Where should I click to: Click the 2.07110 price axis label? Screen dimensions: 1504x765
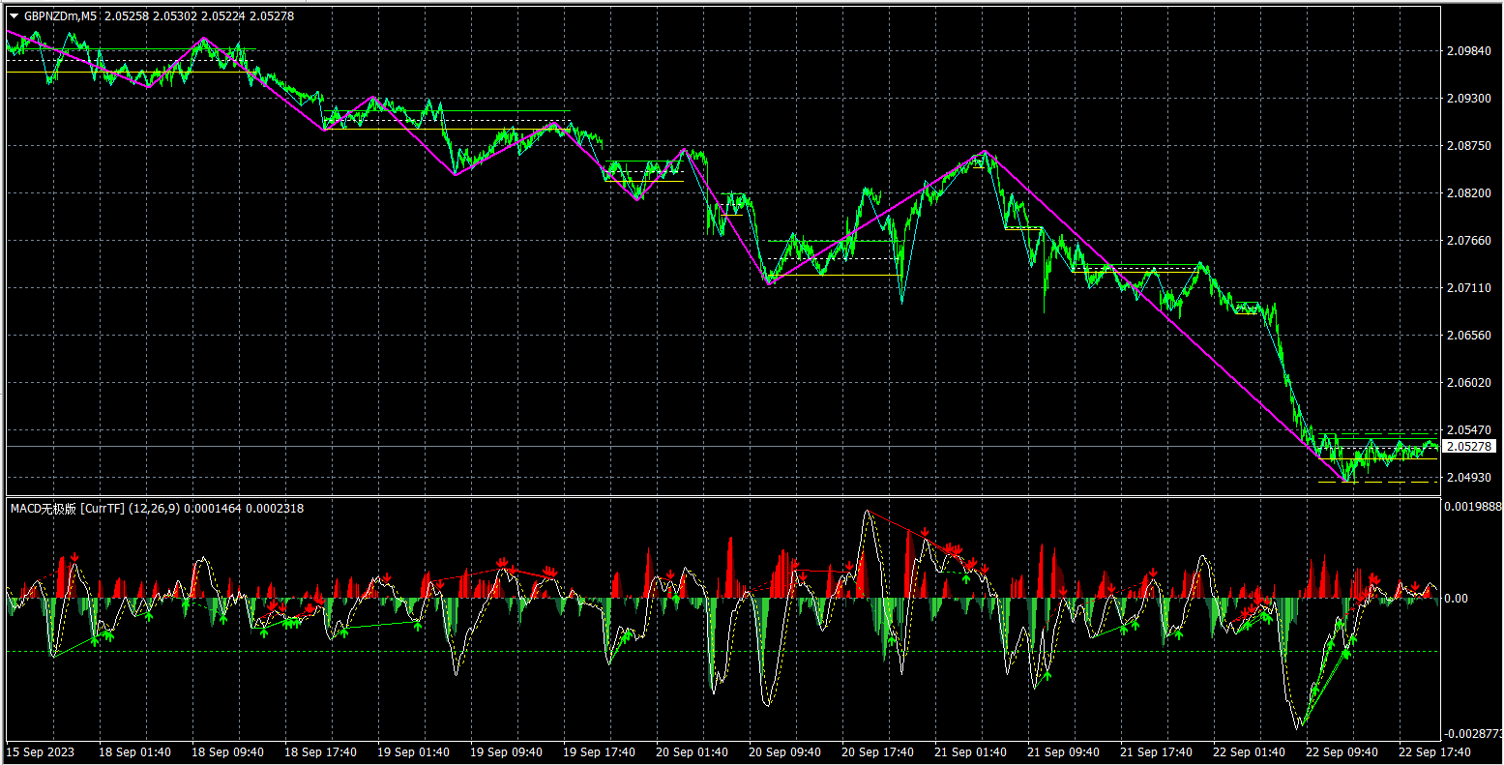1469,288
